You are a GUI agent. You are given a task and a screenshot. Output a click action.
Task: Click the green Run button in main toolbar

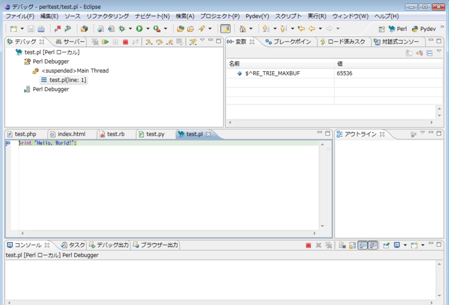[139, 29]
